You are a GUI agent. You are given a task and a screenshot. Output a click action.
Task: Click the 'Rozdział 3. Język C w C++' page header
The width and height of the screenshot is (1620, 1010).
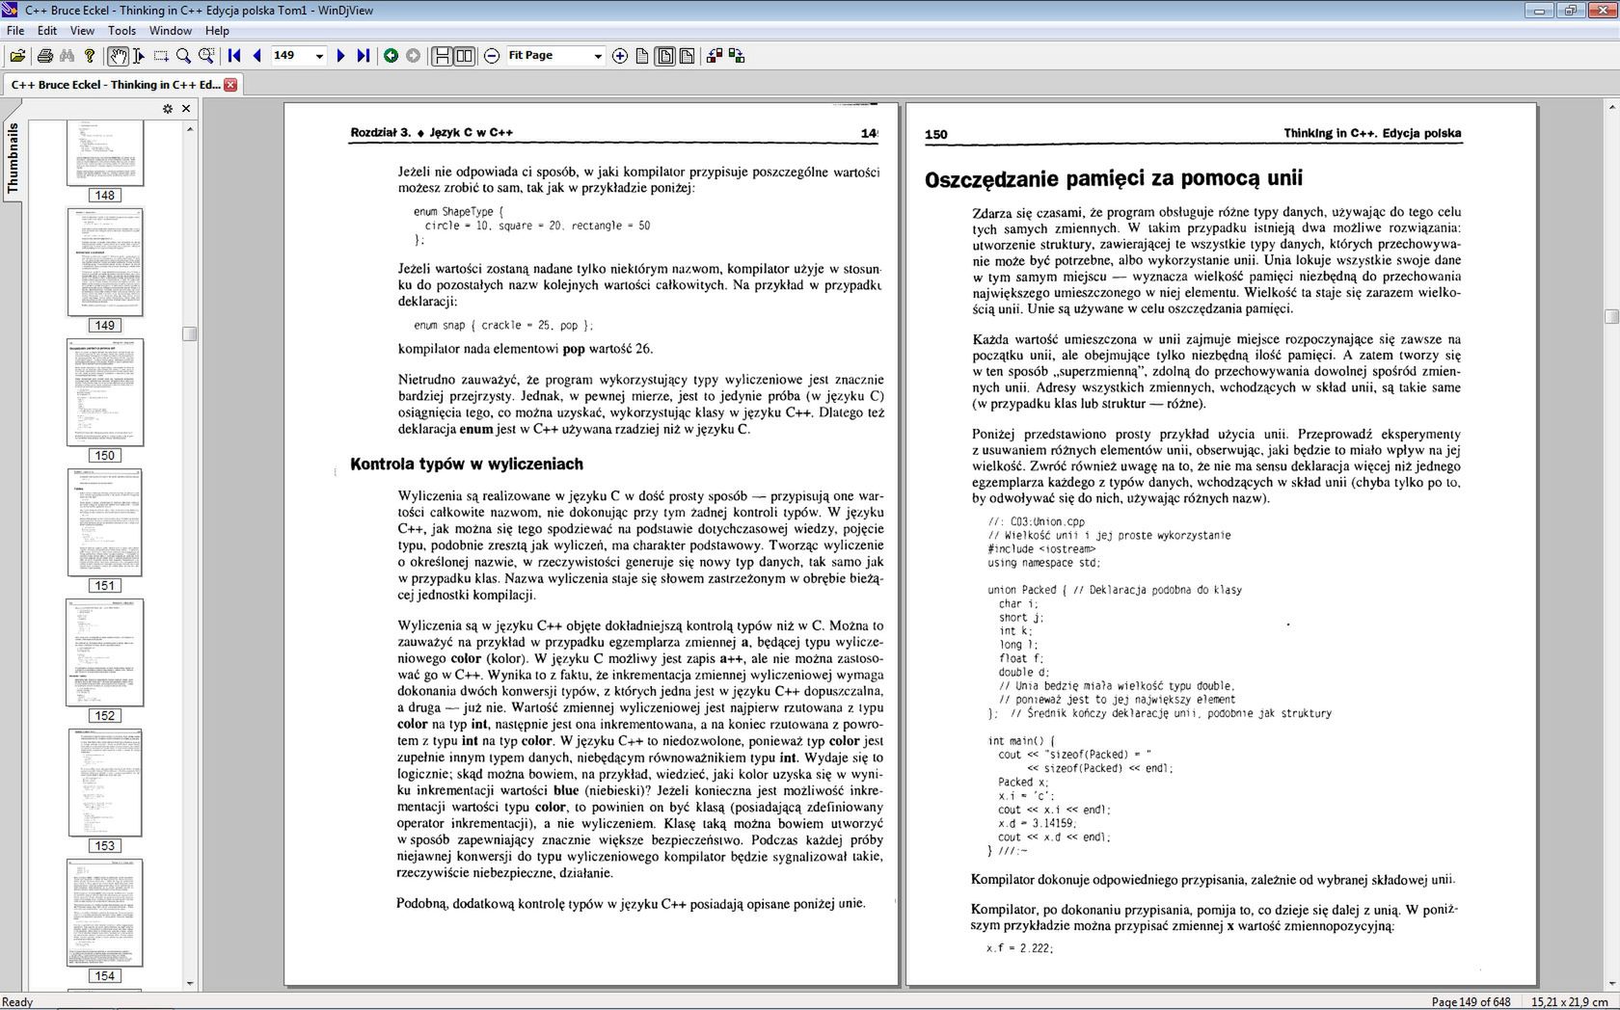click(432, 133)
